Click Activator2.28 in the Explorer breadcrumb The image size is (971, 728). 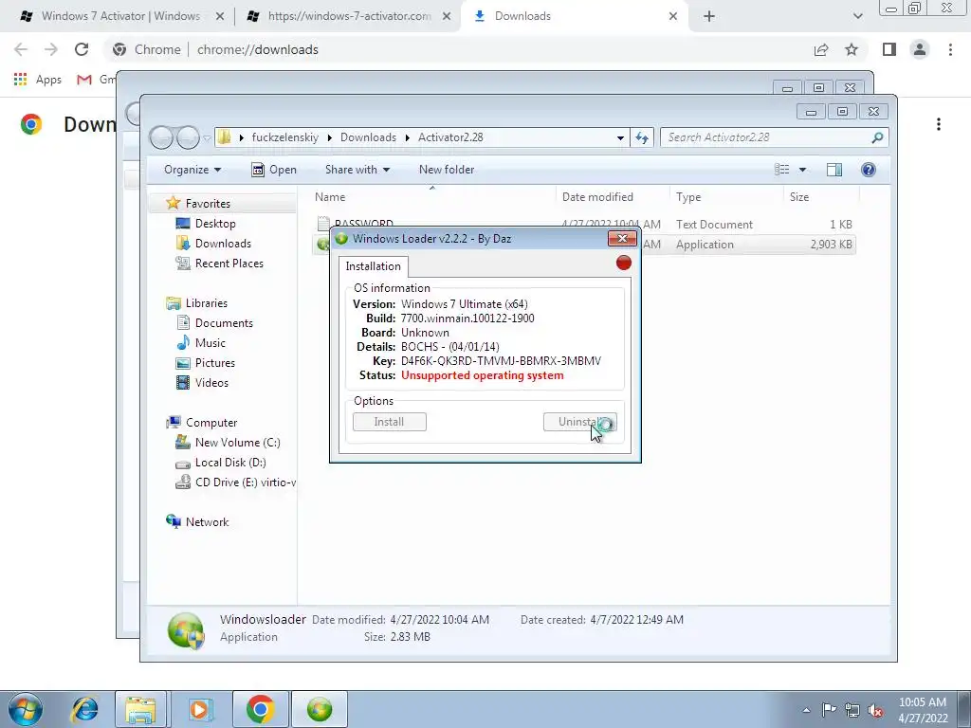point(450,137)
